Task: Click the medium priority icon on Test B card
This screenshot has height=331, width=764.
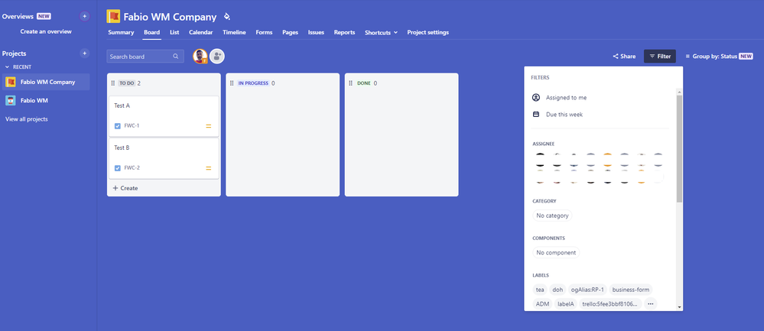Action: (209, 168)
